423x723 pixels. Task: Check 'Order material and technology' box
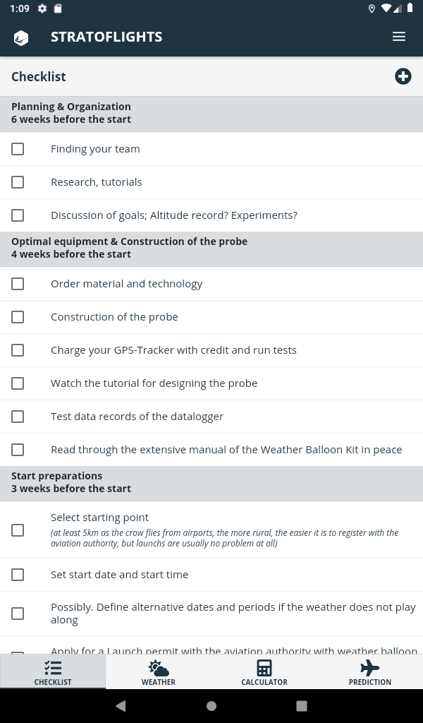click(18, 284)
